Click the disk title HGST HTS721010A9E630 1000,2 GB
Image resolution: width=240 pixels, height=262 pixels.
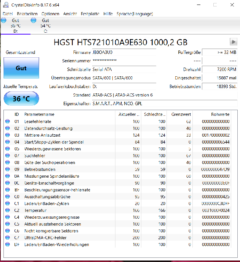point(120,43)
